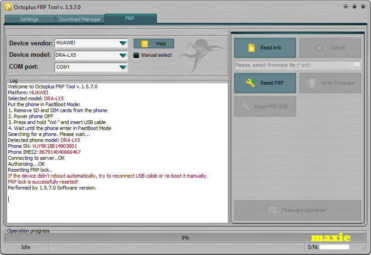Click the Firmware converter arrow icon
The width and height of the screenshot is (371, 255).
tap(272, 210)
